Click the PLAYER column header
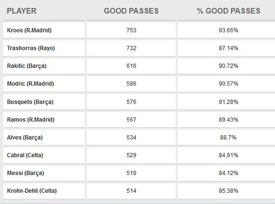 [21, 11]
